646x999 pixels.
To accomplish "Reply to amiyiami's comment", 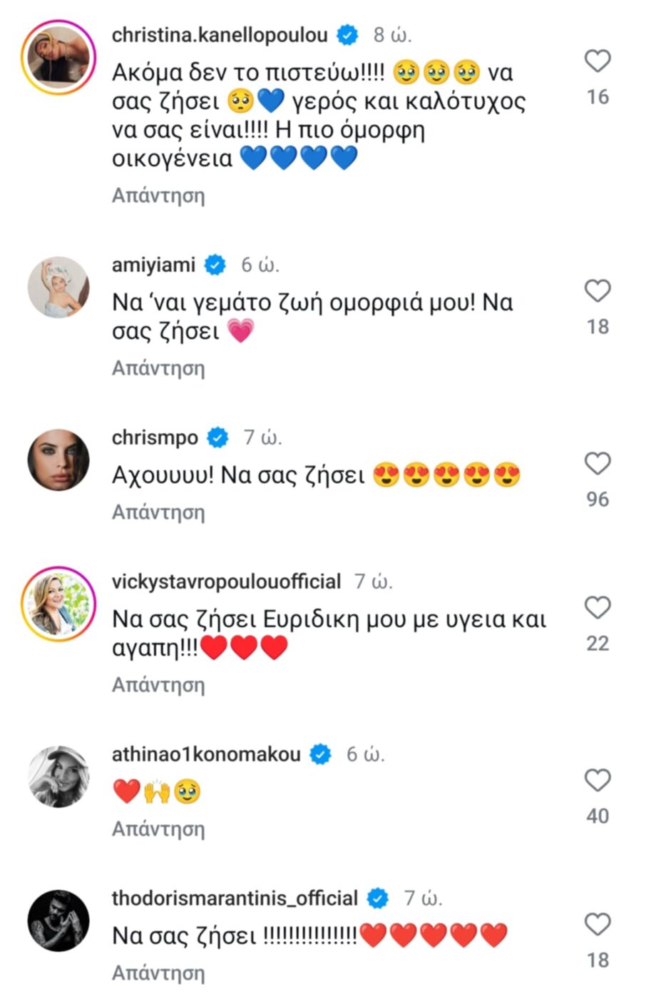I will [158, 368].
